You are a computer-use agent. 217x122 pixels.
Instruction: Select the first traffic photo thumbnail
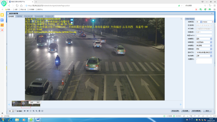tap(16, 104)
